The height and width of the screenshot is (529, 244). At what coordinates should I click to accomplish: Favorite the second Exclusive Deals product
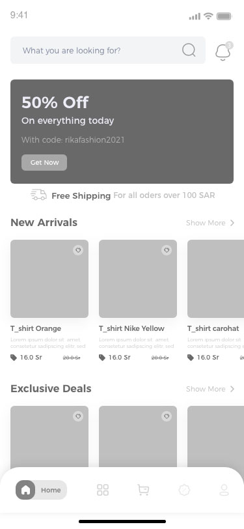[167, 416]
